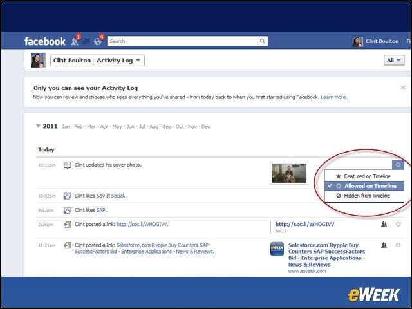Toggle timeline visibility button for cover photo

coord(398,165)
